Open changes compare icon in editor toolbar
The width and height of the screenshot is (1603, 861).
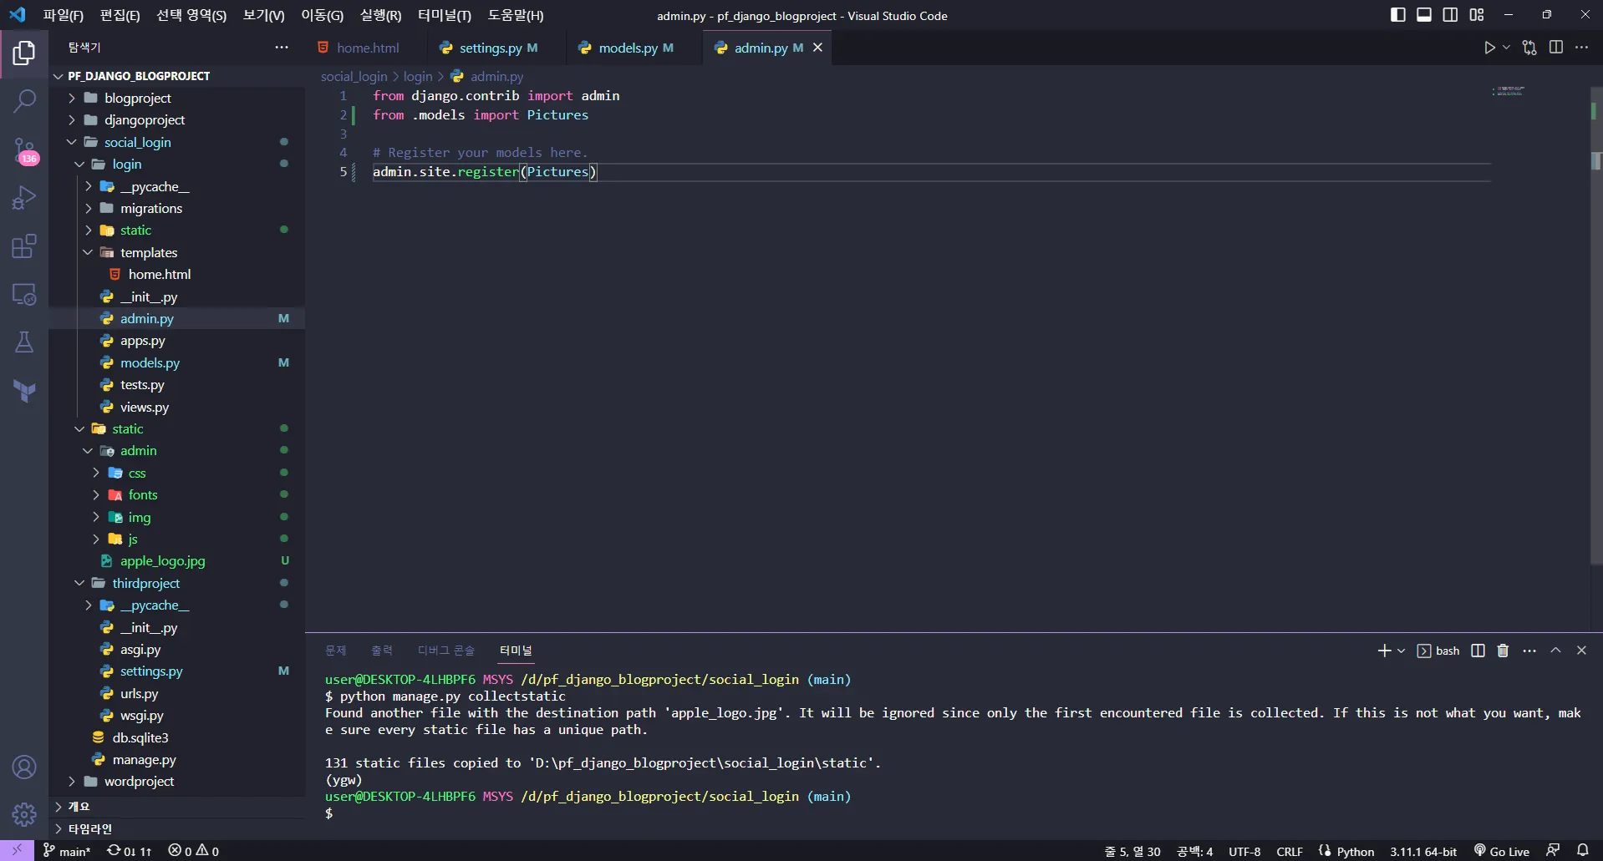[x=1529, y=48]
